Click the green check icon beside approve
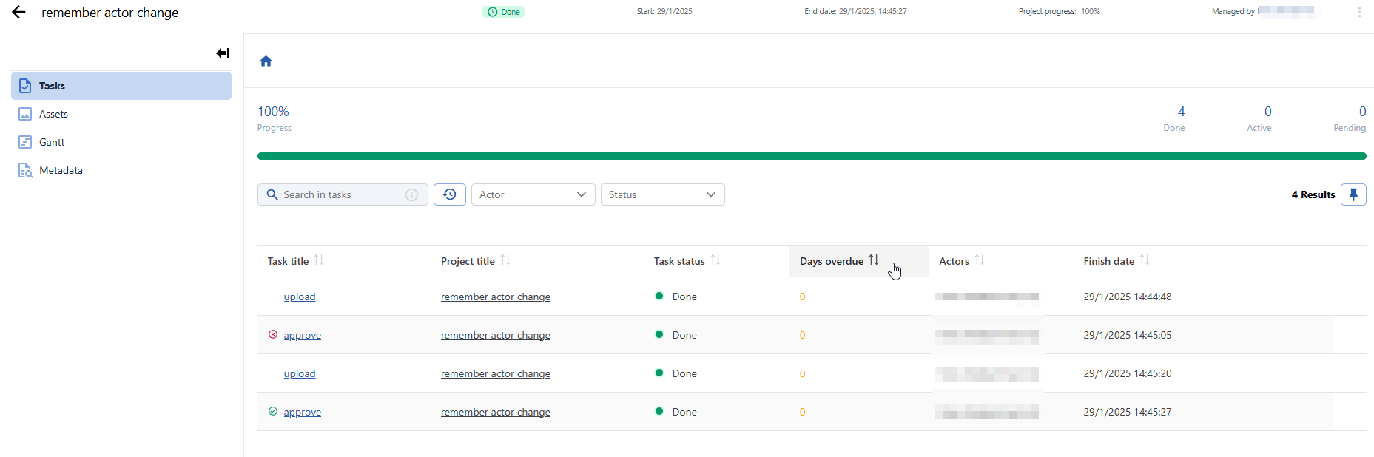Image resolution: width=1374 pixels, height=457 pixels. point(273,412)
